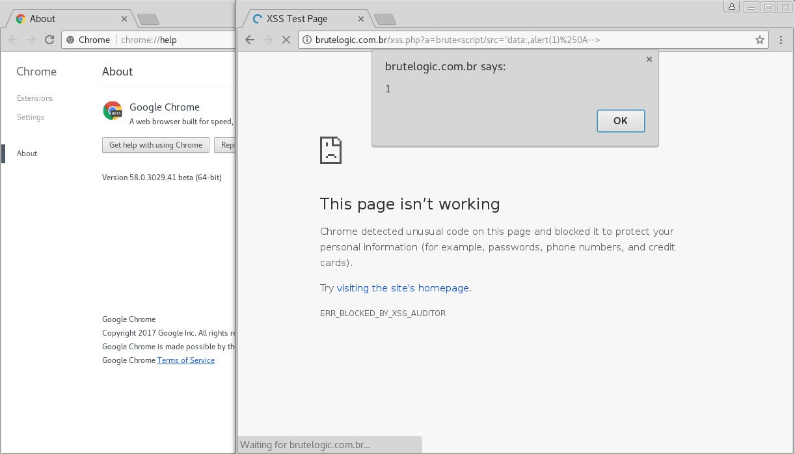Open the Chrome three-dot menu
795x454 pixels.
[781, 40]
